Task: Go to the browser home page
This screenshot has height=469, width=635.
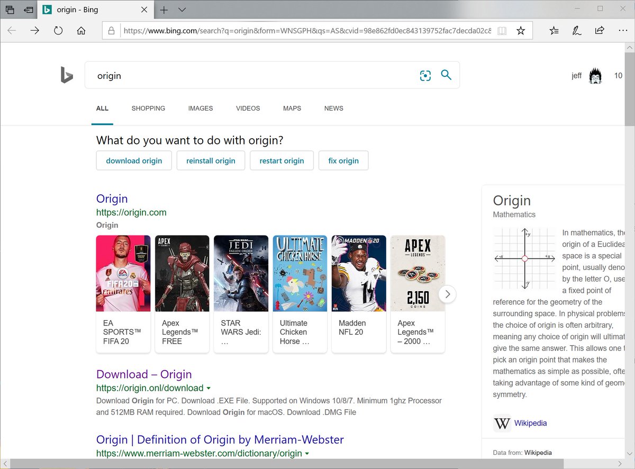Action: point(81,31)
